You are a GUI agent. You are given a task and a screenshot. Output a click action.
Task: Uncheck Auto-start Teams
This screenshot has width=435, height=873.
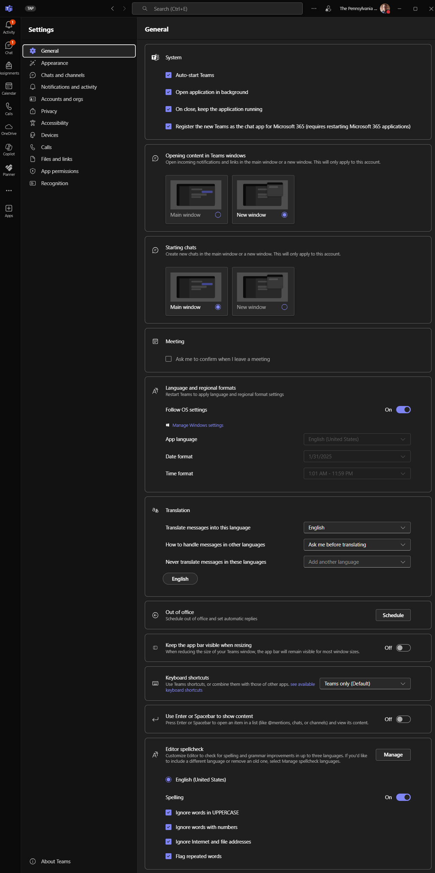[x=169, y=75]
